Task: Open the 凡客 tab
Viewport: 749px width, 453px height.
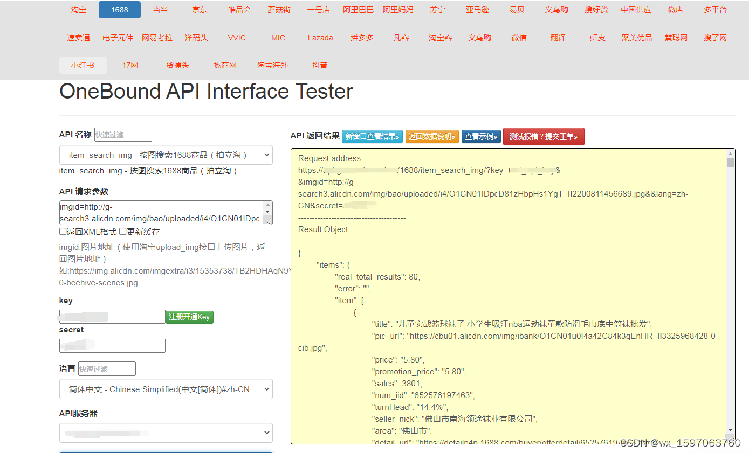Action: (401, 38)
